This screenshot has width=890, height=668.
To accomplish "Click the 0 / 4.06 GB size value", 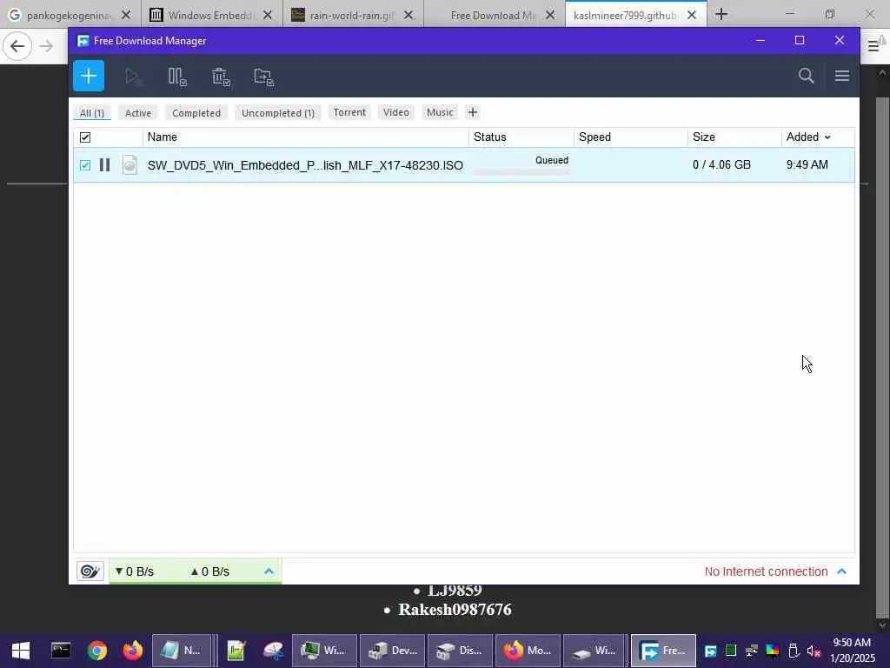I will pyautogui.click(x=721, y=164).
